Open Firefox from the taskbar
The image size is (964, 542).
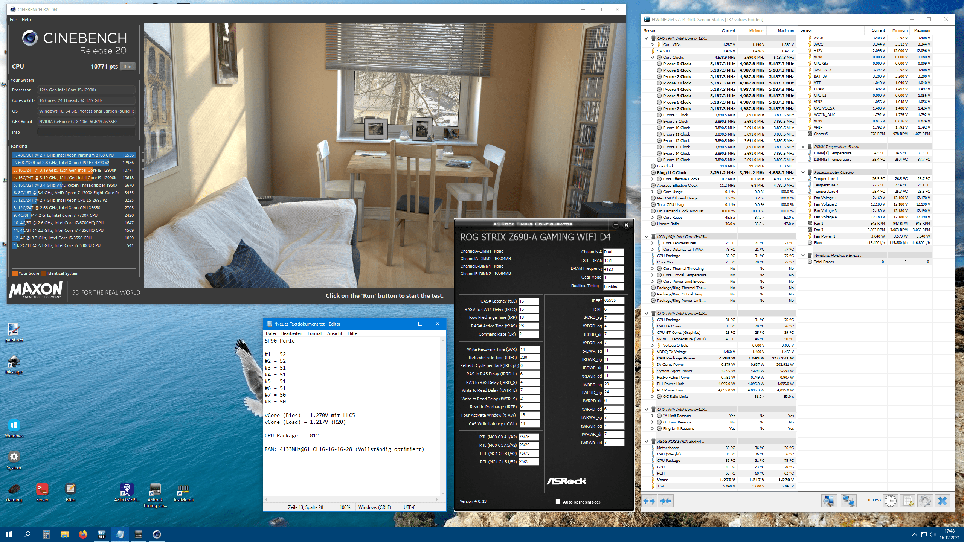[x=83, y=534]
